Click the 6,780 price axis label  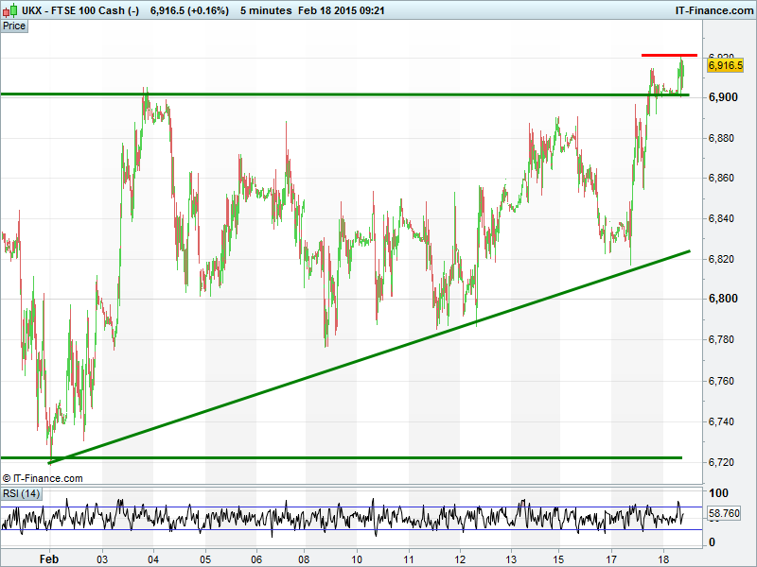(723, 340)
